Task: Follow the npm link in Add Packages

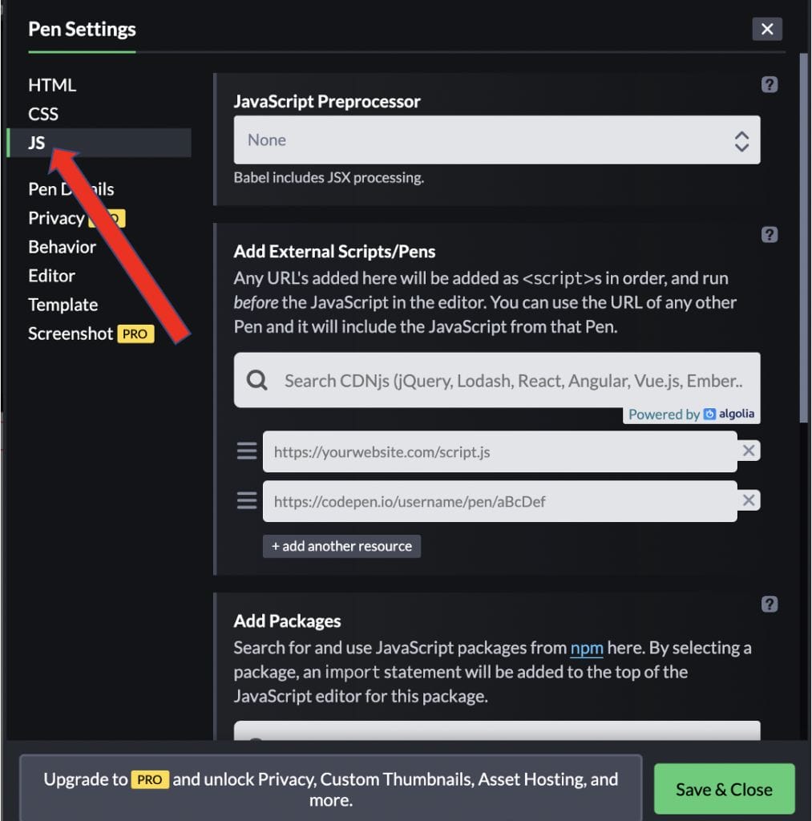Action: pos(587,648)
